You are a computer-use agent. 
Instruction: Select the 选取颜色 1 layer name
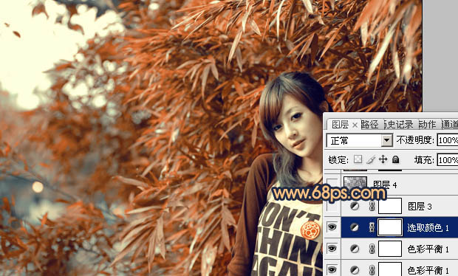pos(428,227)
